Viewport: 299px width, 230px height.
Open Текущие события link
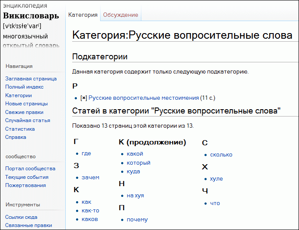[x=27, y=177]
